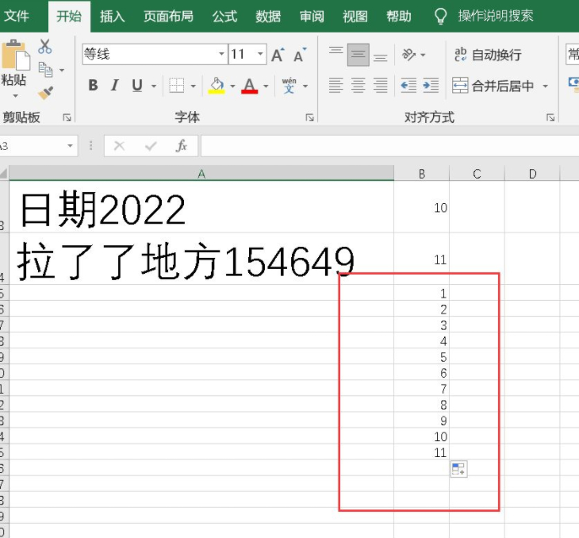Viewport: 579px width, 538px height.
Task: Expand the font name 等线 dropdown
Action: [221, 54]
